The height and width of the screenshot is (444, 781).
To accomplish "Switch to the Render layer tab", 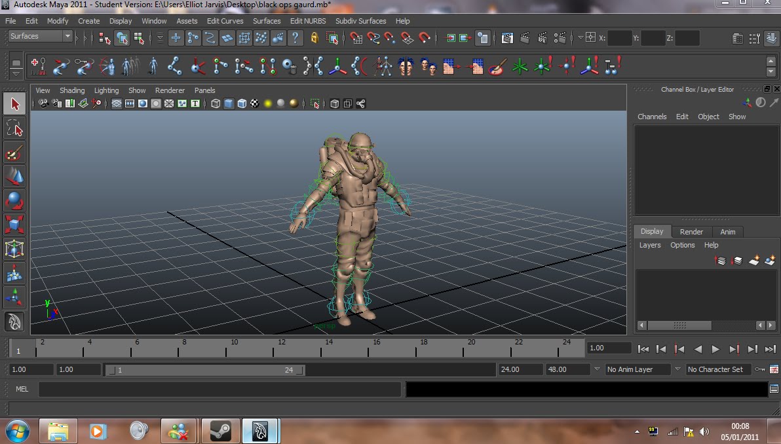I will [691, 231].
